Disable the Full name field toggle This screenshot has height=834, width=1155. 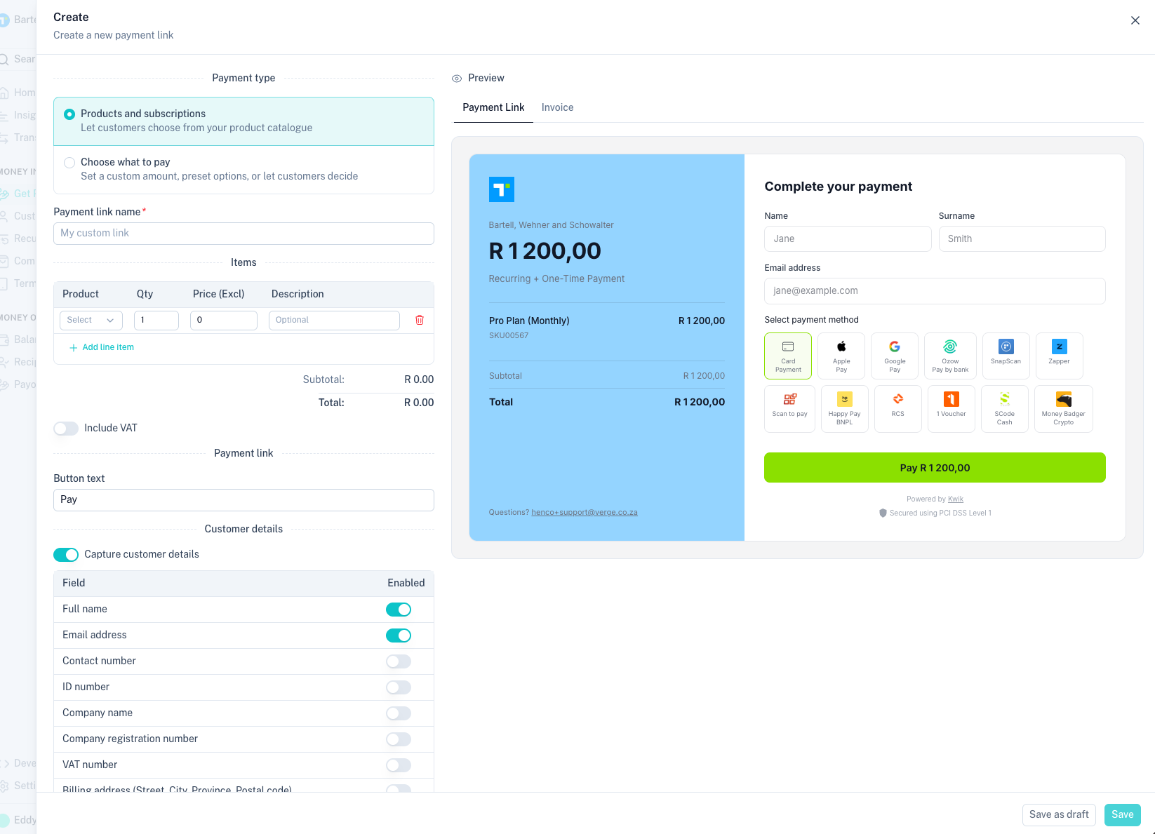(399, 610)
